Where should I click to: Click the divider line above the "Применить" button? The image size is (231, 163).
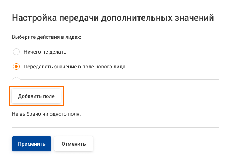coord(115,128)
